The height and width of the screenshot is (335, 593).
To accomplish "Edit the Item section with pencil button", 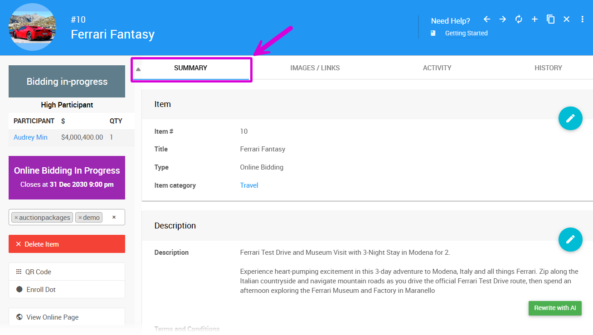I will (x=570, y=118).
